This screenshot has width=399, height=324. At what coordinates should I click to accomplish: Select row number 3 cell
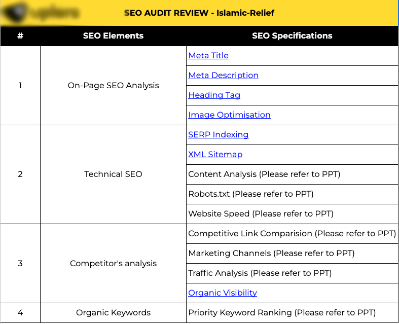tap(20, 264)
